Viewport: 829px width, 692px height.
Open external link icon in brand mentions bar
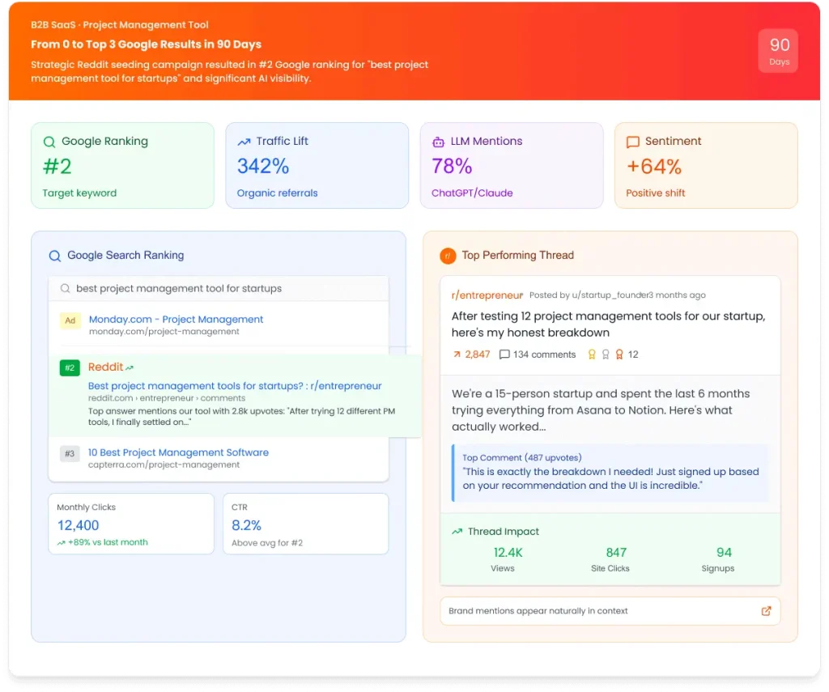(766, 611)
